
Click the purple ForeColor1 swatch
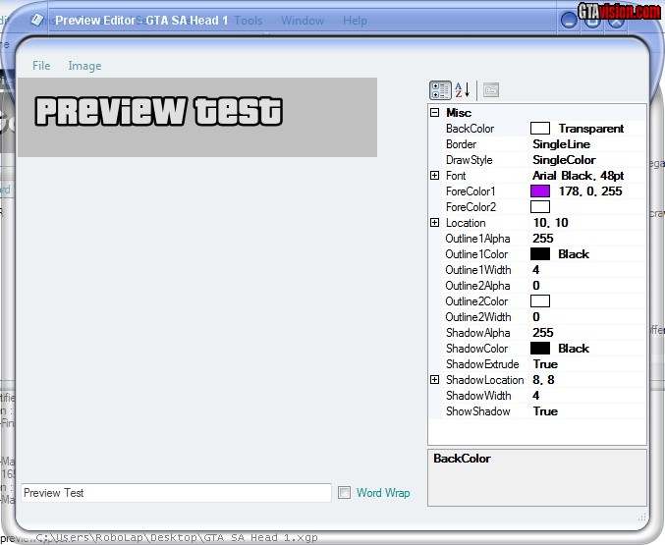[540, 191]
